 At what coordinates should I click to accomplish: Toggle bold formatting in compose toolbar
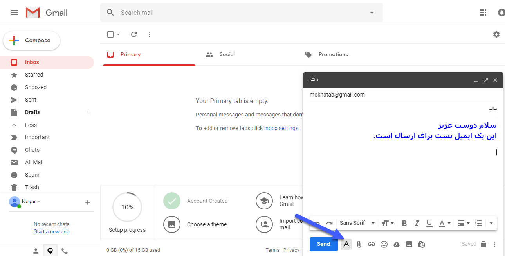pyautogui.click(x=404, y=223)
